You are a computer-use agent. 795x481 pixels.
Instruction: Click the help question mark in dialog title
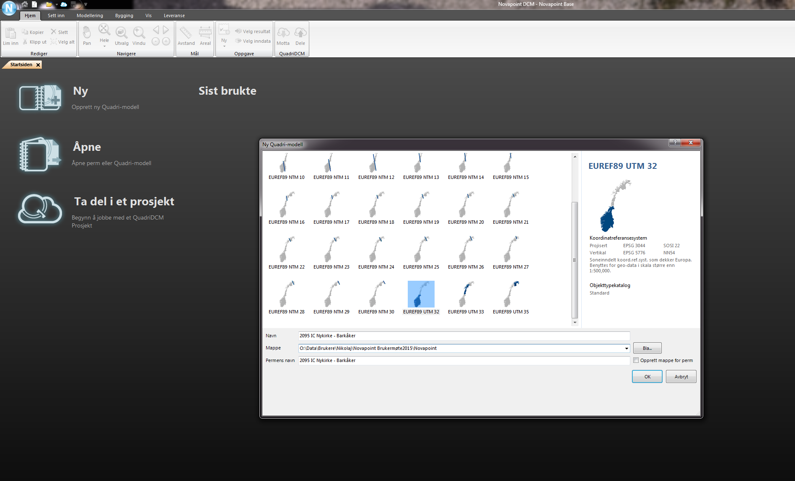click(675, 143)
